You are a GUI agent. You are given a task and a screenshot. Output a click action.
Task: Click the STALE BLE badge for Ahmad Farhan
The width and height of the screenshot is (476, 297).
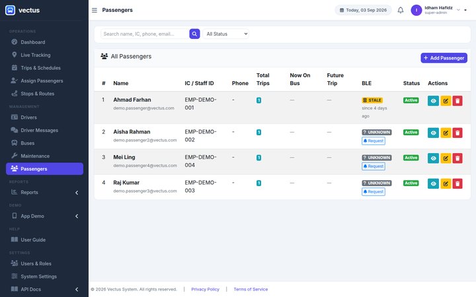point(372,100)
